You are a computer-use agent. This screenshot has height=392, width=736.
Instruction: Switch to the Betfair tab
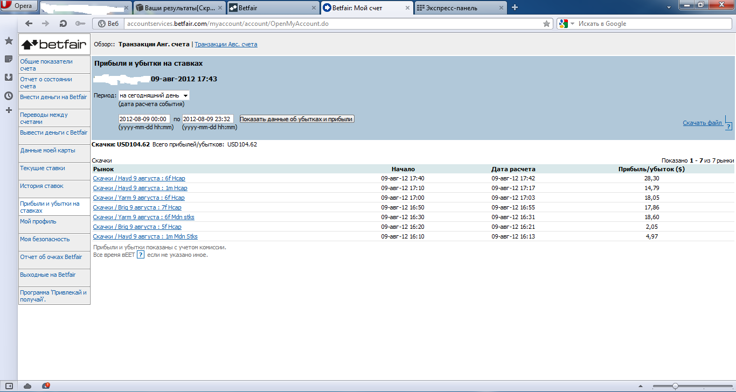click(x=272, y=8)
